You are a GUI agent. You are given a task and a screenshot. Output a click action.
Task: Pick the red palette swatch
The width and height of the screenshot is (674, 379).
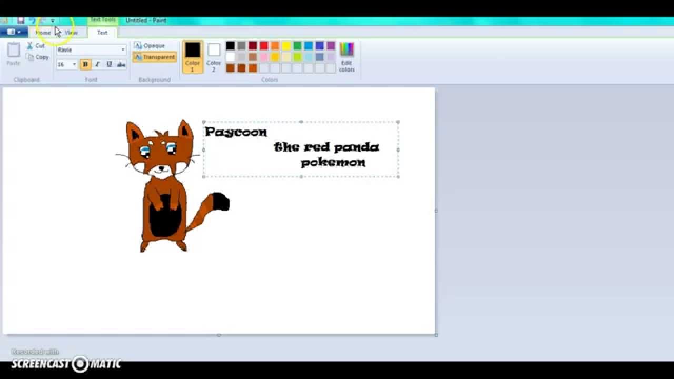click(264, 46)
